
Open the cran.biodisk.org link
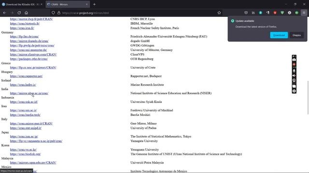26,154
